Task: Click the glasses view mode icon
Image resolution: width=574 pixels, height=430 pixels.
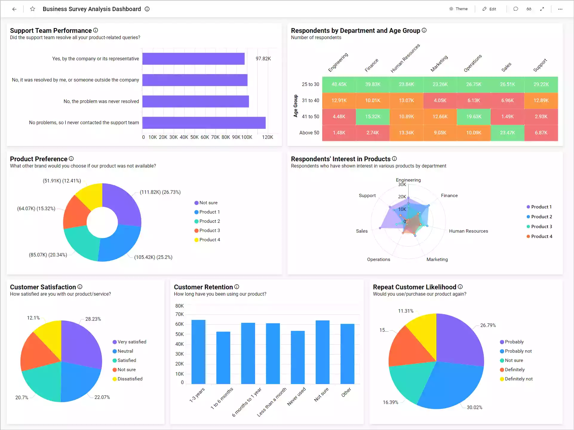Action: 529,9
